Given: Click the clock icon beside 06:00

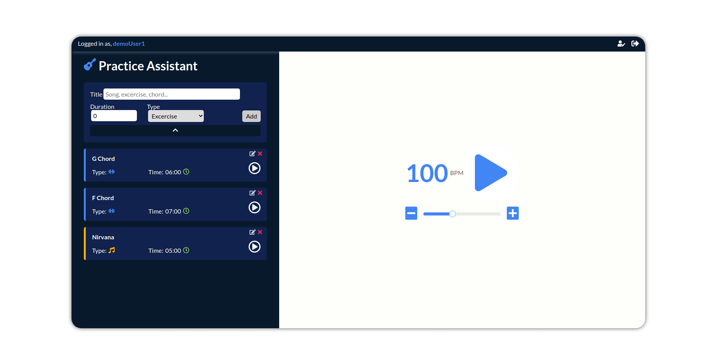Looking at the screenshot, I should pos(186,172).
